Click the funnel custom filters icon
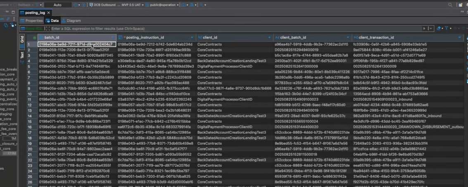468x187 pixels. click(x=447, y=28)
